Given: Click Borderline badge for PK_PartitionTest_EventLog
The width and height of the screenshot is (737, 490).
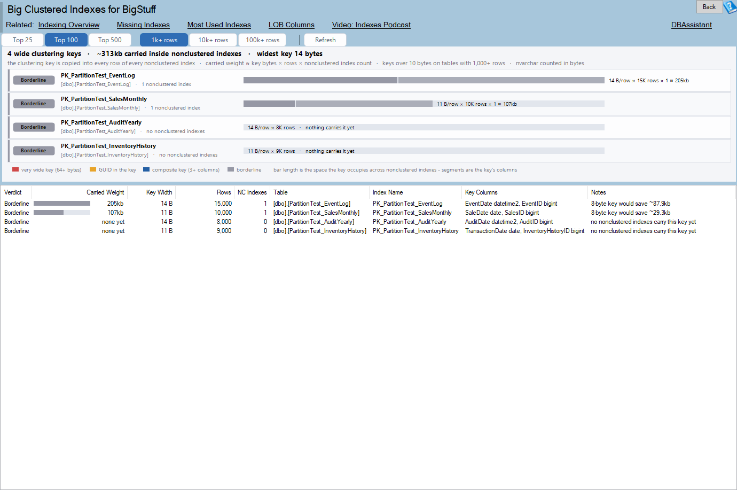Looking at the screenshot, I should click(34, 80).
